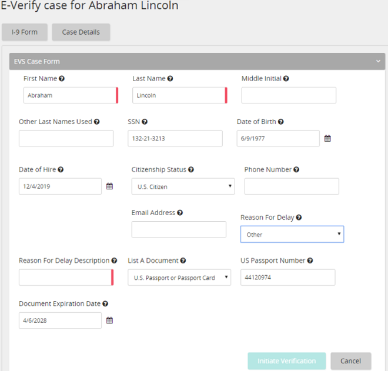Click the Cancel button

click(x=350, y=361)
